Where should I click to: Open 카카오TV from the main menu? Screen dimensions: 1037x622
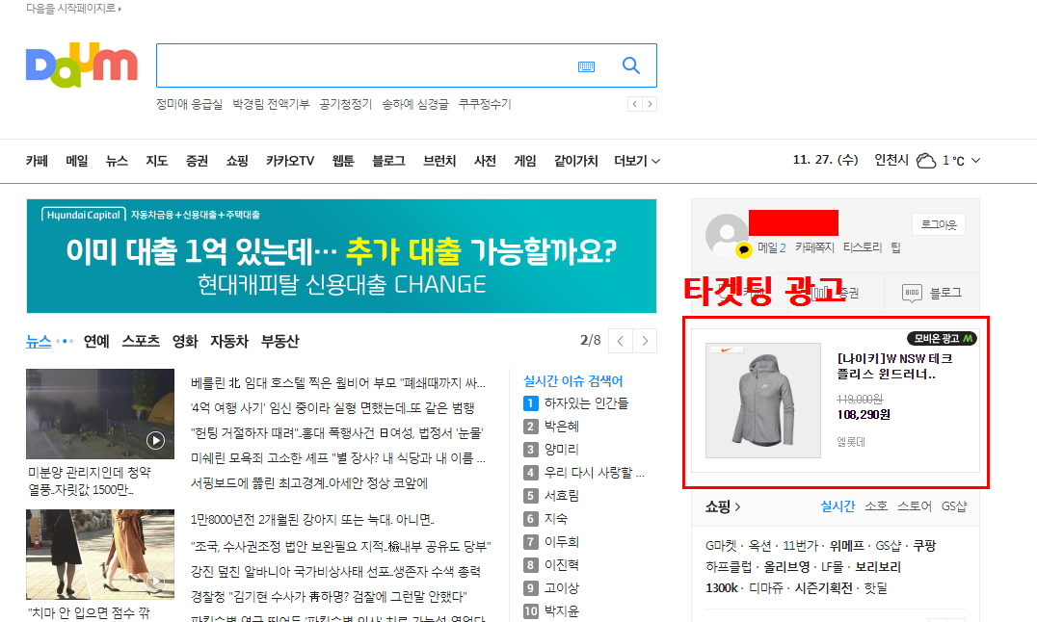point(290,161)
